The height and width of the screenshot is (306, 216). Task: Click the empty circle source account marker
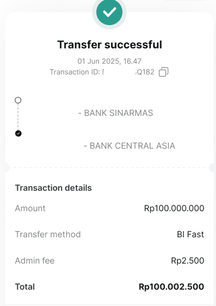(18, 100)
